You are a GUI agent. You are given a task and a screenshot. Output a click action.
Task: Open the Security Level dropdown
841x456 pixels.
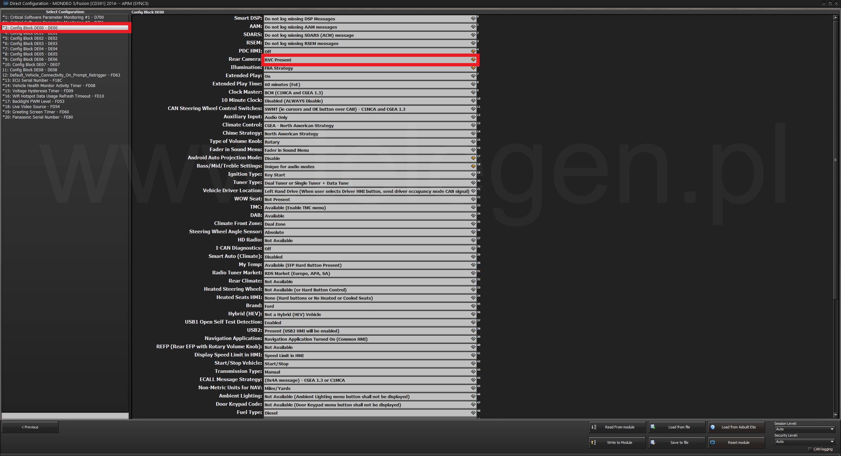click(805, 442)
